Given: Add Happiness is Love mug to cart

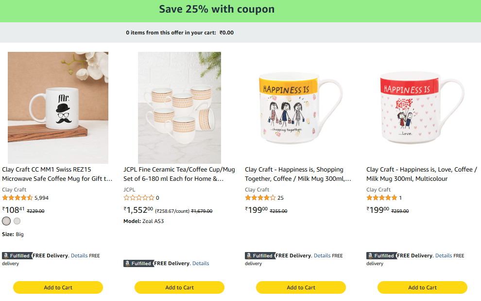Looking at the screenshot, I should pos(422,287).
